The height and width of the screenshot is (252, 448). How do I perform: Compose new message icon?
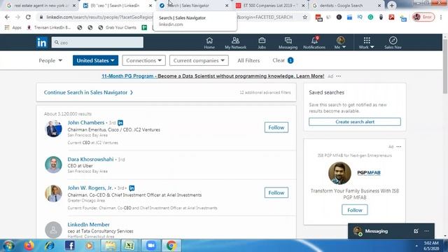(416, 231)
